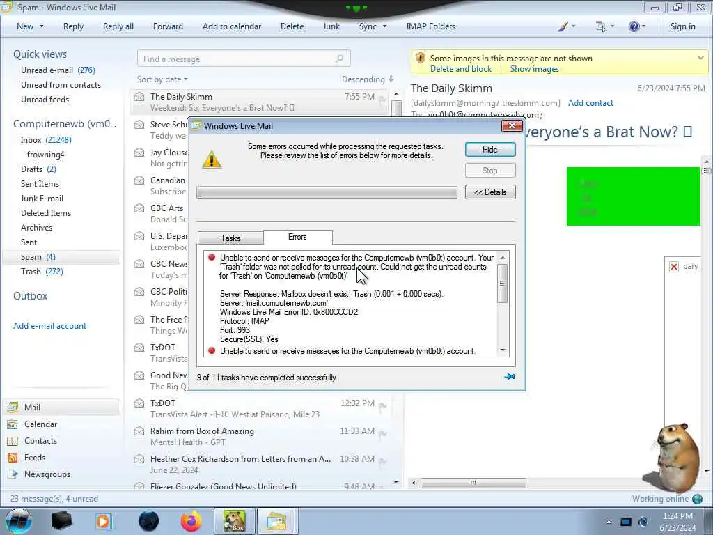Open the Inbox (21248) folder
The height and width of the screenshot is (535, 713).
click(x=46, y=140)
